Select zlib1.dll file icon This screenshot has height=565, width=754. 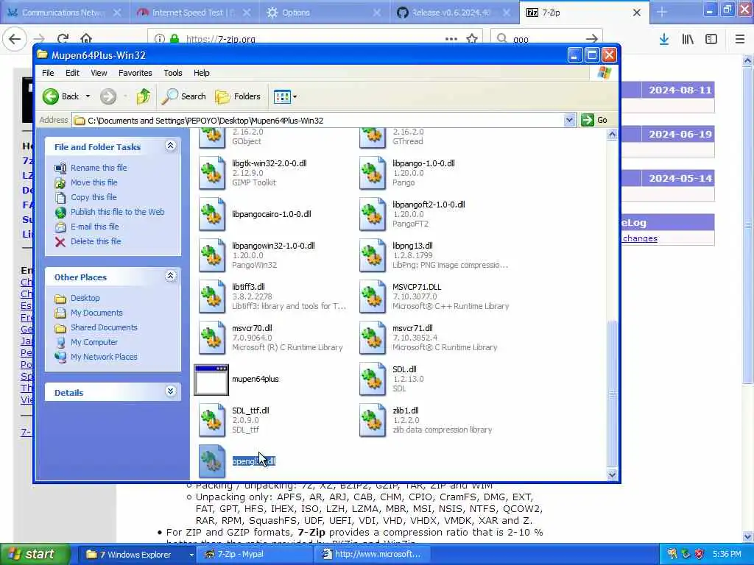point(372,421)
